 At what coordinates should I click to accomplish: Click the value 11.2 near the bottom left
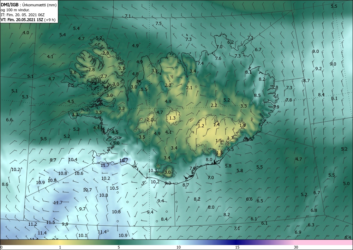tap(32, 224)
